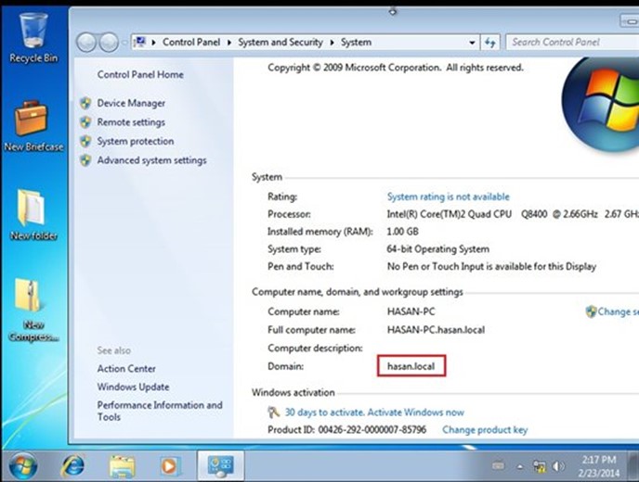Click the keys icon in Windows activation
The image size is (639, 482).
coord(273,412)
